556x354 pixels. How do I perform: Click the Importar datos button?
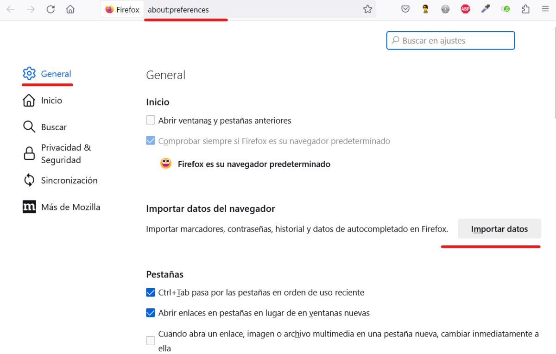coord(499,228)
